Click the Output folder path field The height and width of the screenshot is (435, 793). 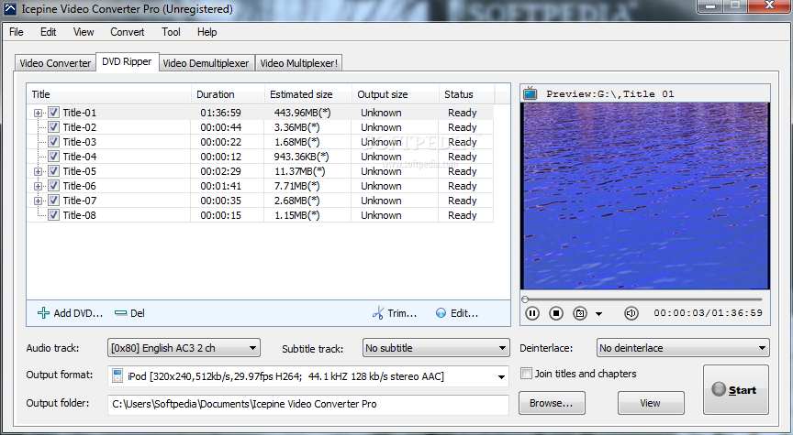(308, 404)
